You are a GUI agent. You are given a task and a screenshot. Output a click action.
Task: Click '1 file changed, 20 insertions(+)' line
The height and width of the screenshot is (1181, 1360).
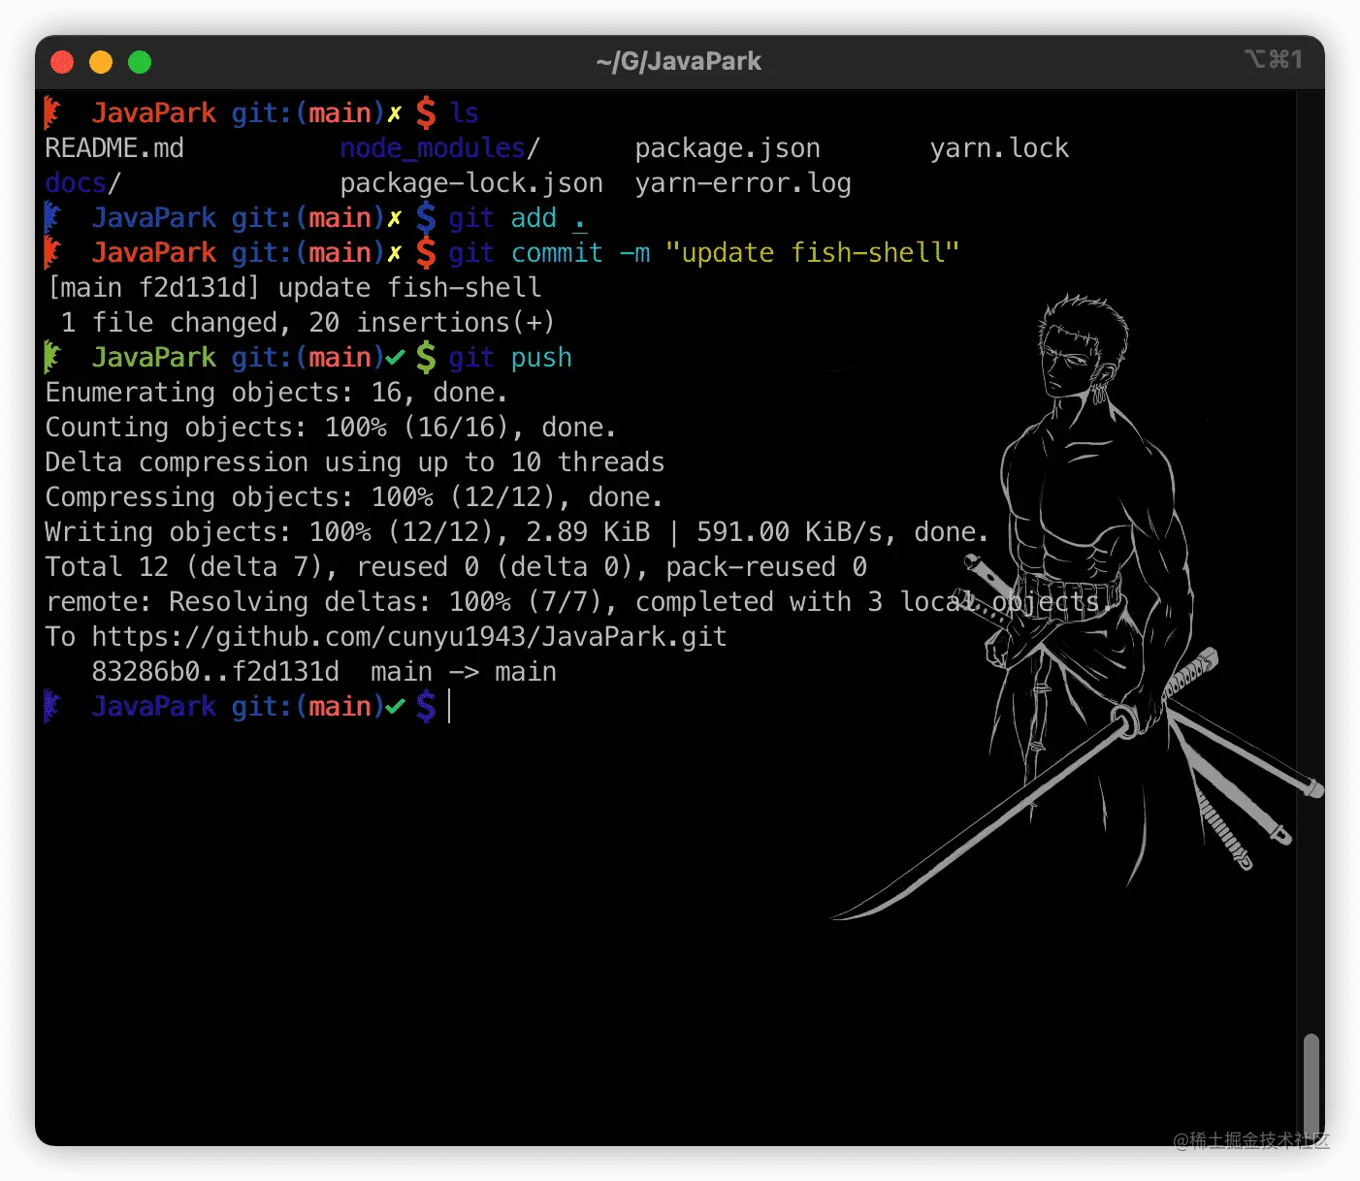pyautogui.click(x=308, y=323)
